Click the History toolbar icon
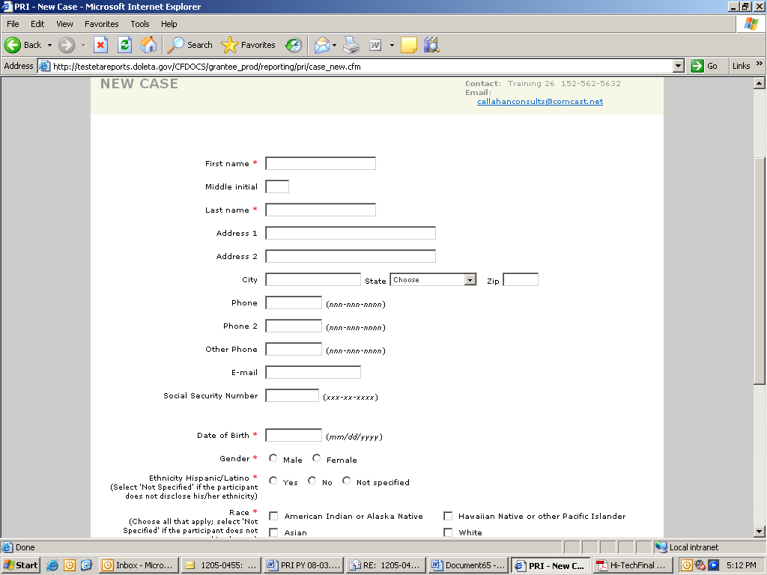767x575 pixels. click(293, 45)
